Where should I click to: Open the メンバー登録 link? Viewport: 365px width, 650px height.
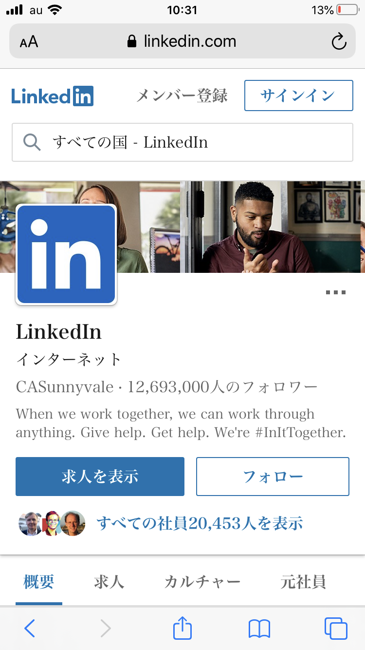(x=182, y=96)
